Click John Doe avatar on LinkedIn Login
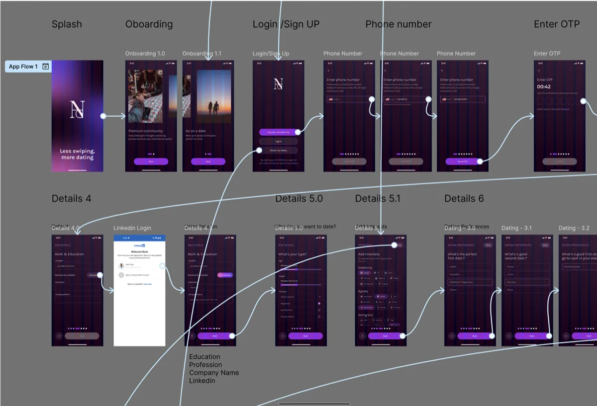Screen dimensions: 597x406 click(x=121, y=265)
